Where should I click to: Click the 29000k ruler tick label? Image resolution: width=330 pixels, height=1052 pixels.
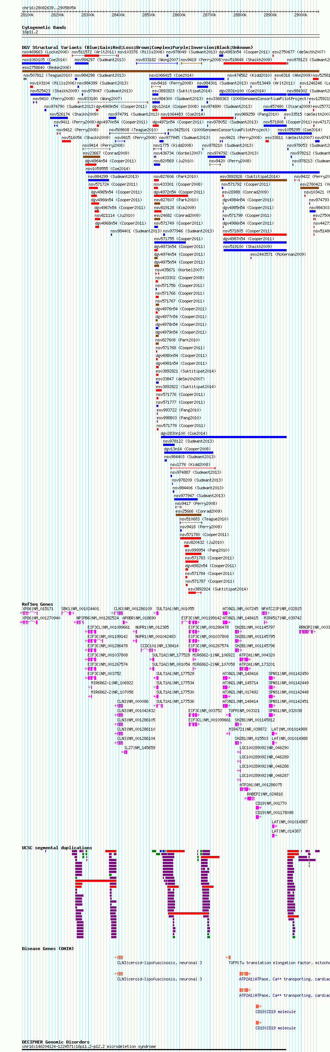[x=301, y=15]
